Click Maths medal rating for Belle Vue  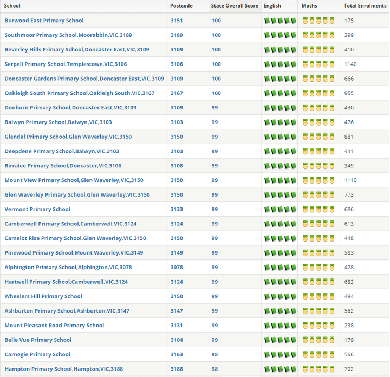coord(318,340)
